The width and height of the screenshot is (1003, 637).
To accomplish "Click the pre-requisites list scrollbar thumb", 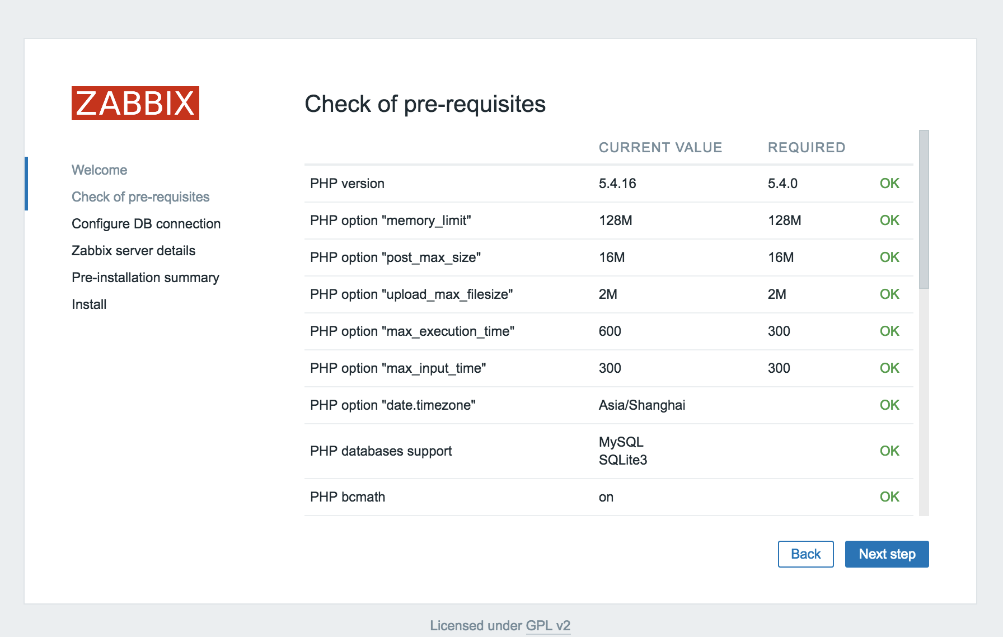I will [924, 210].
